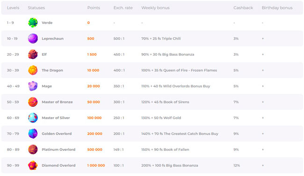Click the 200 : 1 exchange rate

[119, 134]
